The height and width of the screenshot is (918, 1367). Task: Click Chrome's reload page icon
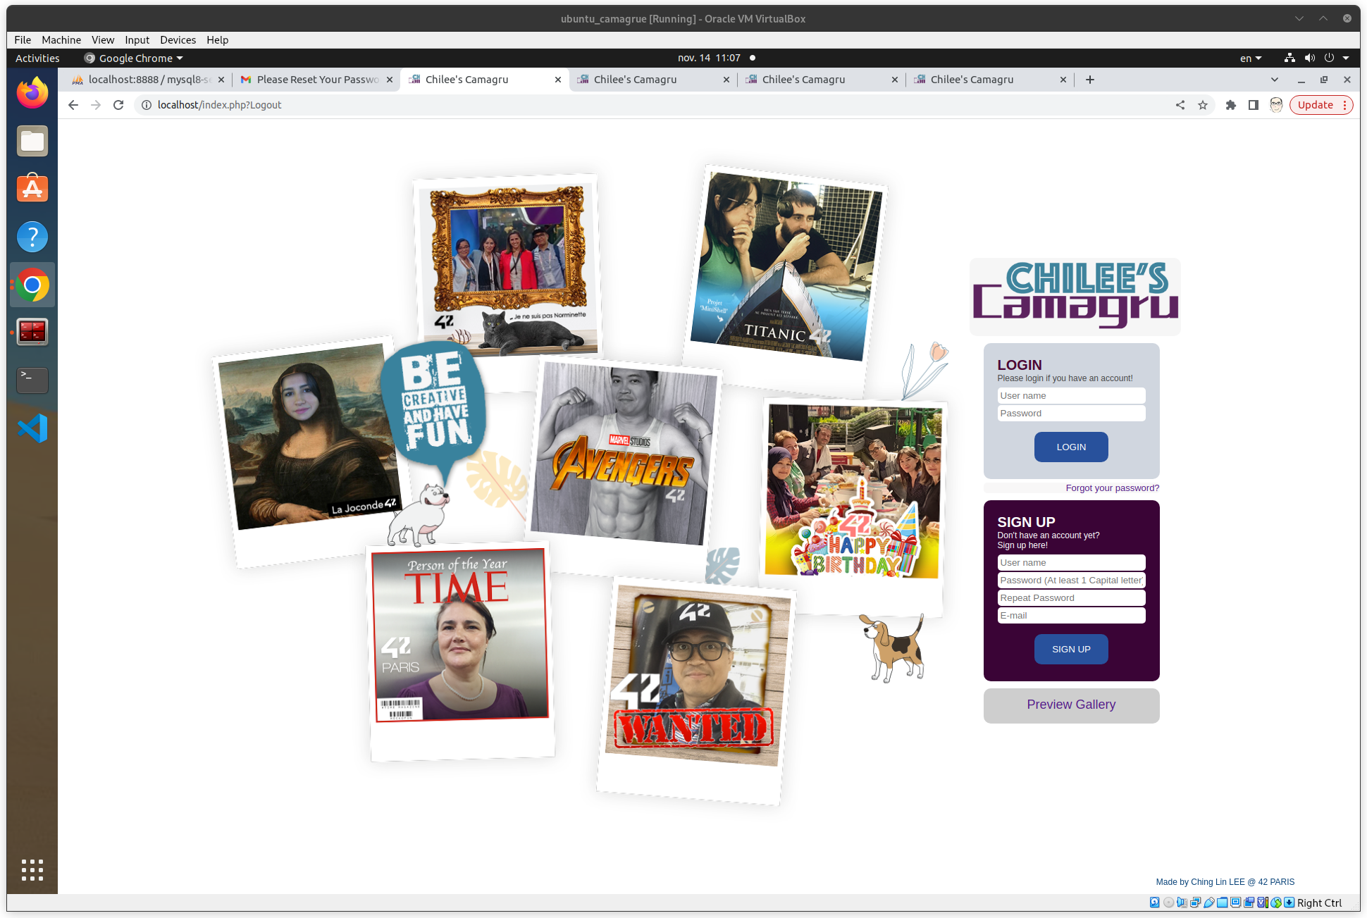[x=118, y=105]
